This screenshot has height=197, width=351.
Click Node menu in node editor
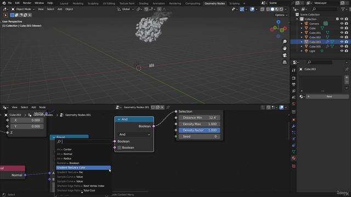42,107
